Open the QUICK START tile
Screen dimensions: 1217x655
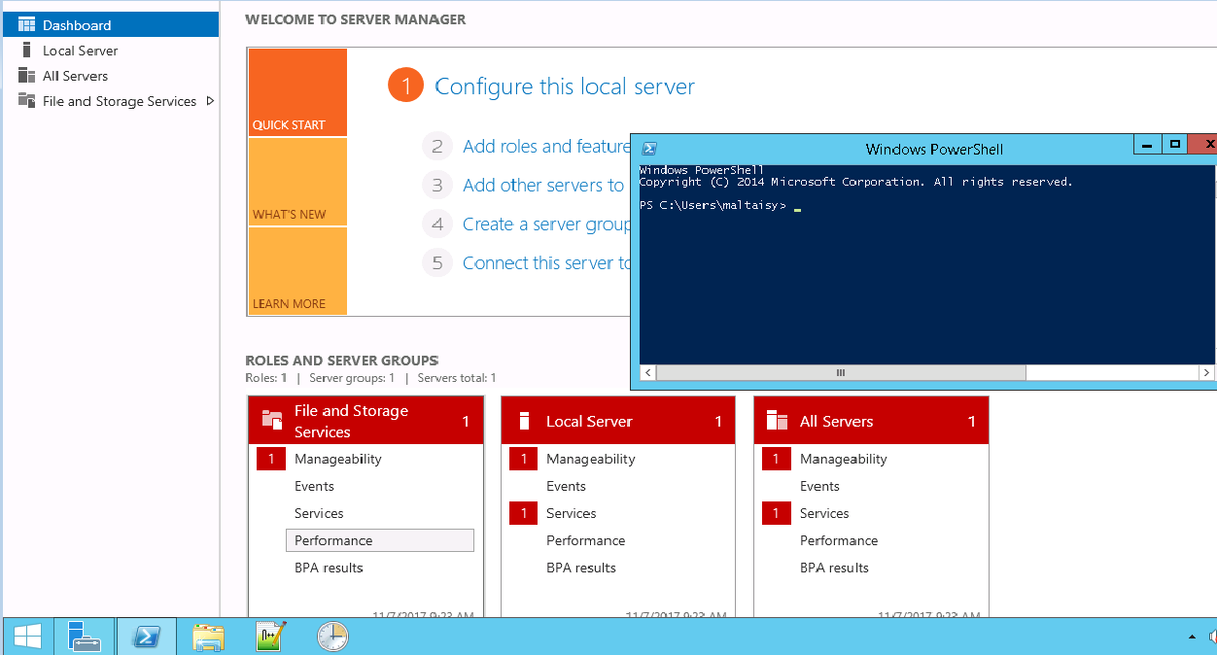tap(296, 92)
